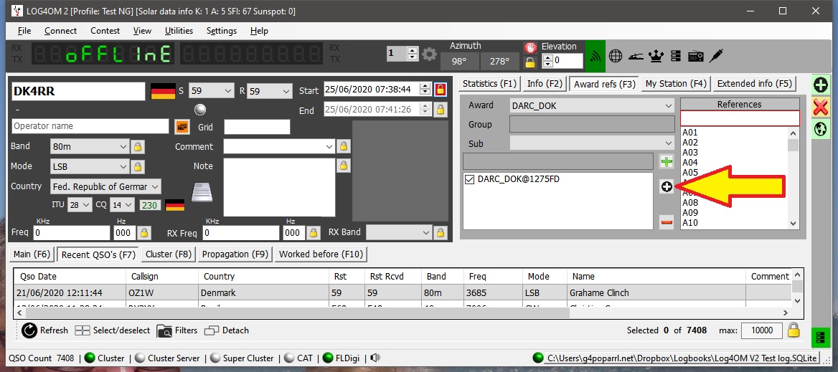This screenshot has height=372, width=838.
Task: Select the OZ1W Denmark QSO row
Action: tap(402, 293)
